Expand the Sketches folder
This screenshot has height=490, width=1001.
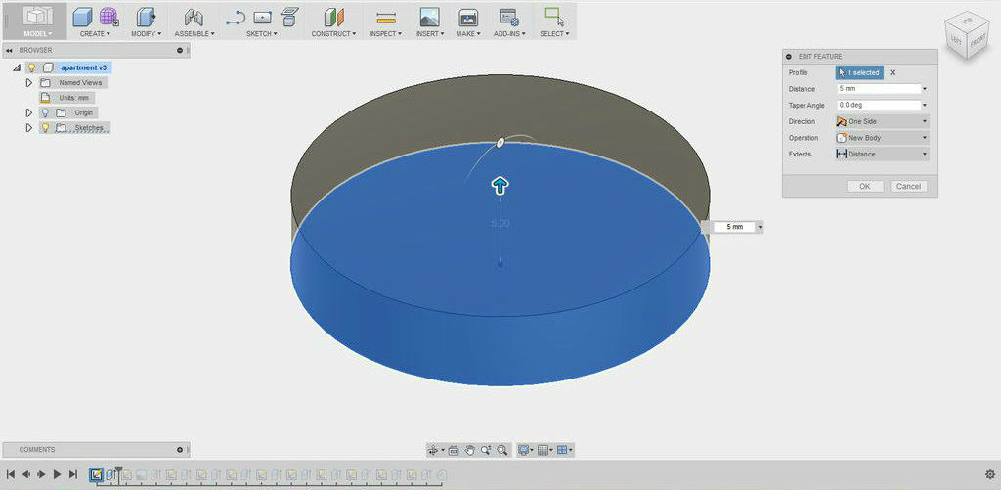28,128
